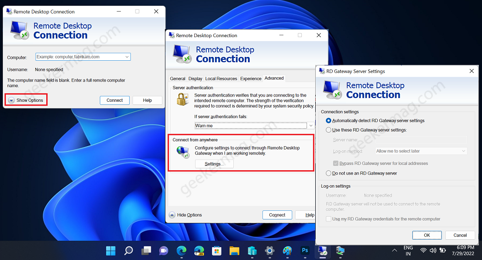Click title bar icon of RD Gateway Server Settings
This screenshot has width=482, height=260.
tap(322, 71)
